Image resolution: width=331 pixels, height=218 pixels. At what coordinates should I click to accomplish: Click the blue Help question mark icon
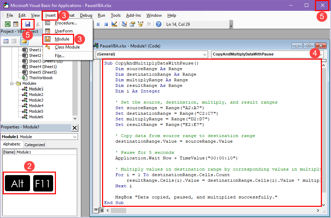click(159, 24)
